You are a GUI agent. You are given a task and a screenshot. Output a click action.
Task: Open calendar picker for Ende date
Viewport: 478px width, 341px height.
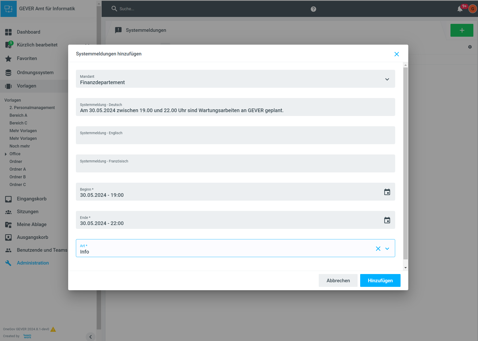pos(387,220)
